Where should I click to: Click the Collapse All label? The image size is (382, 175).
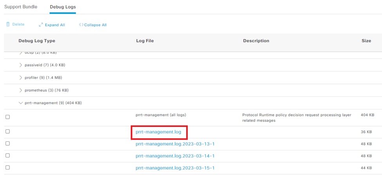tap(95, 25)
